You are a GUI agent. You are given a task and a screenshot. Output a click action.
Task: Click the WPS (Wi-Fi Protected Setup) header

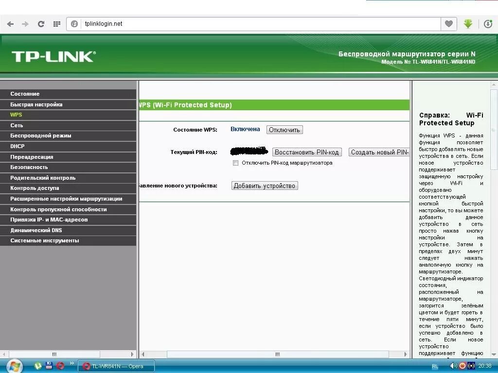coord(186,105)
